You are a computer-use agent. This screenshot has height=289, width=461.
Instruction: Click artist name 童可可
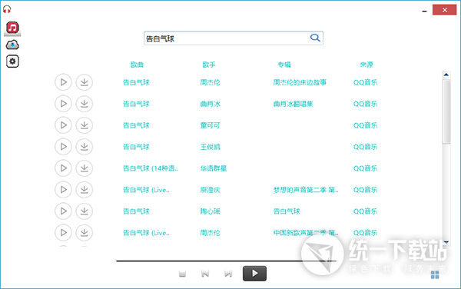click(210, 125)
